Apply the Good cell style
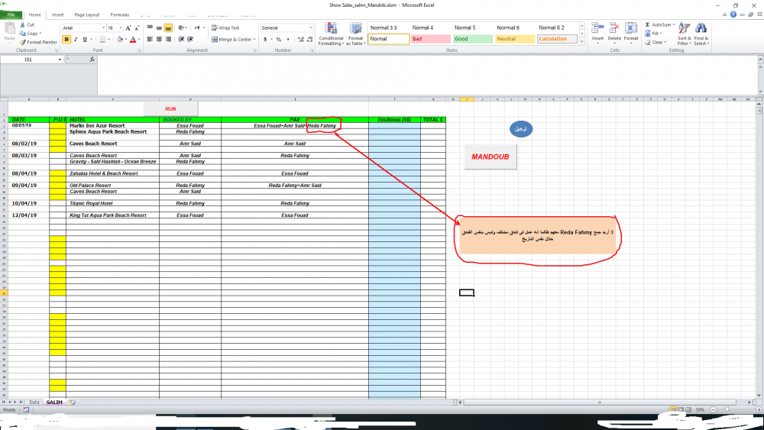Screen dimensions: 764x430 (x=472, y=39)
